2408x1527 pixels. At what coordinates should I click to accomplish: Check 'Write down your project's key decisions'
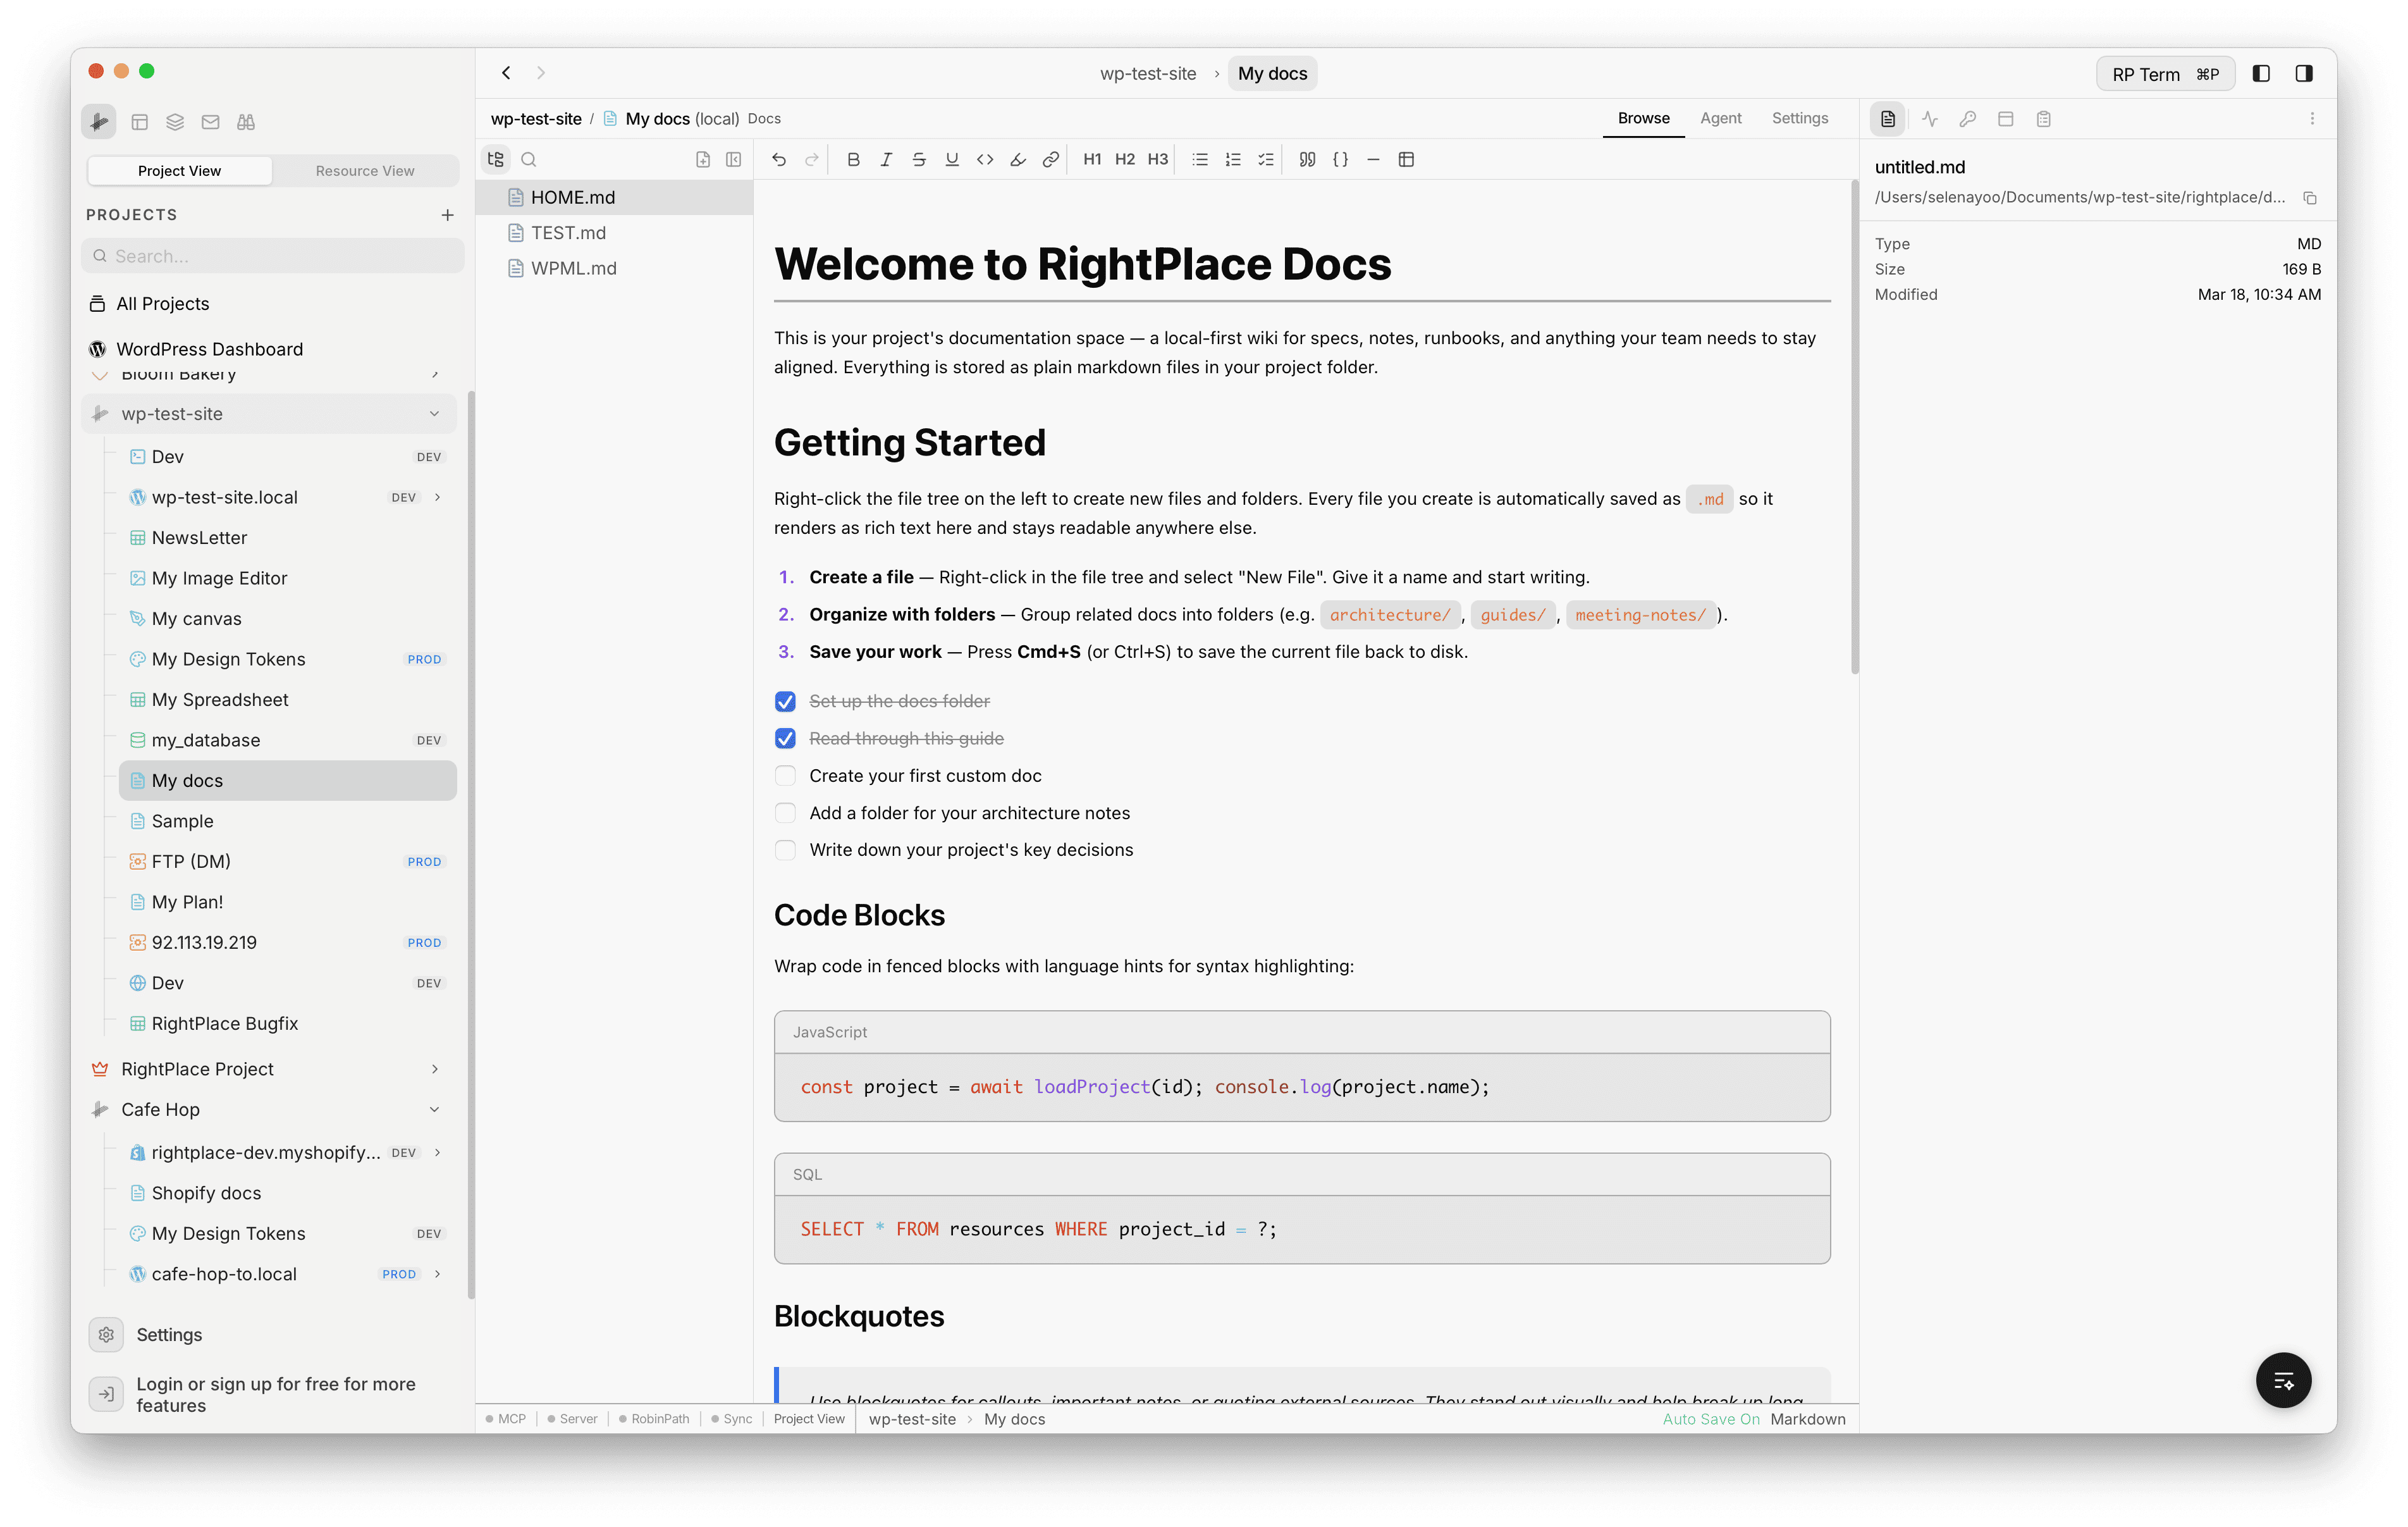coord(786,850)
